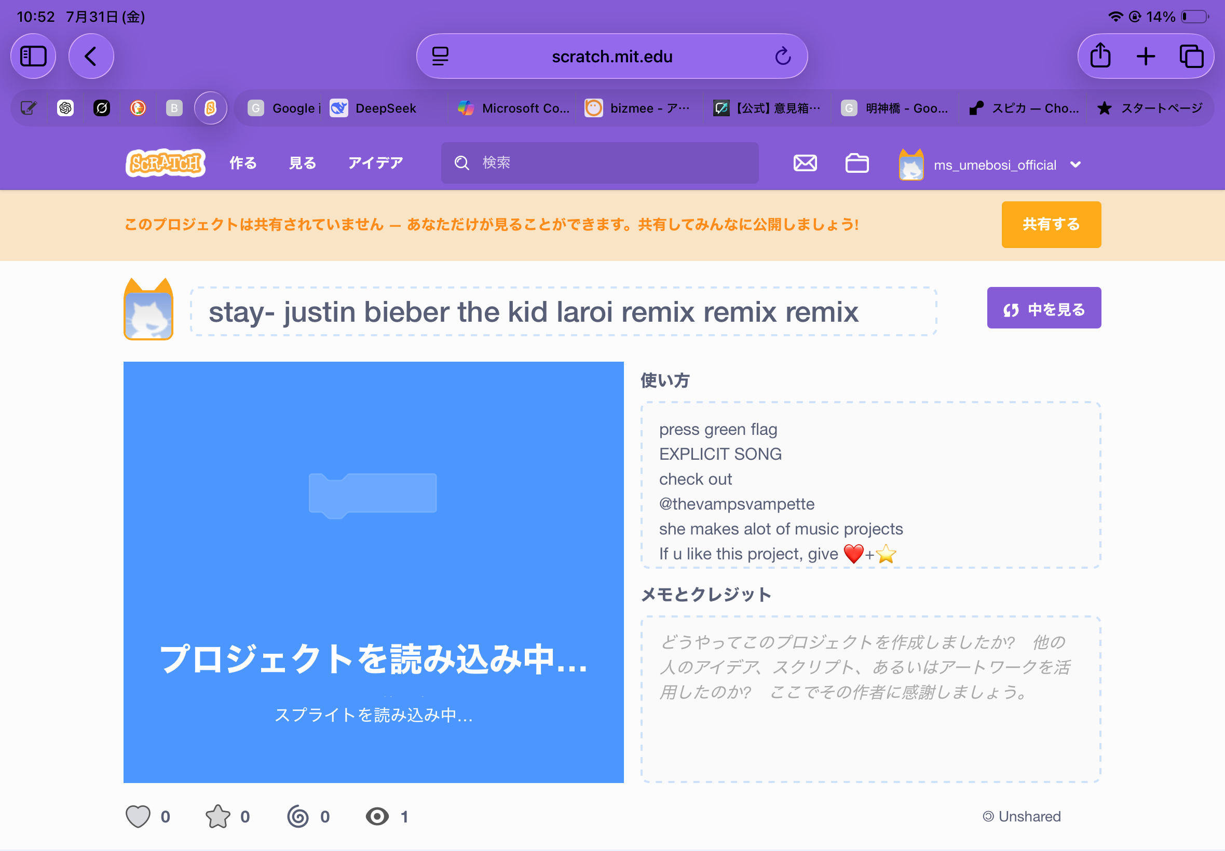
Task: Switch to the DeepSeek tab
Action: pyautogui.click(x=384, y=108)
